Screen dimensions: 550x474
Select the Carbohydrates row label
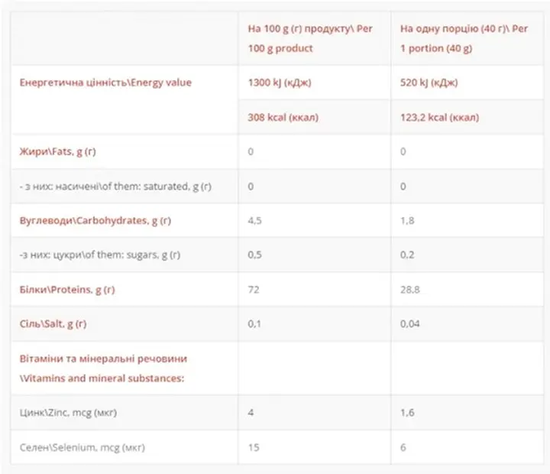95,221
